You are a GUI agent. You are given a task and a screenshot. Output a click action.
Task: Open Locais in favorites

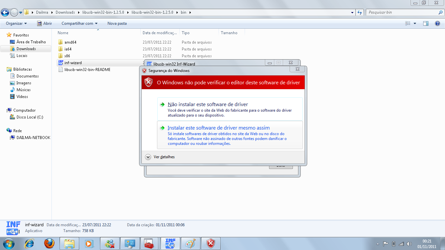[22, 56]
